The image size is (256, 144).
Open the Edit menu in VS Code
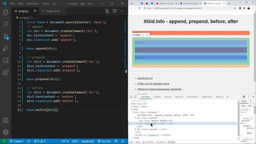point(20,4)
